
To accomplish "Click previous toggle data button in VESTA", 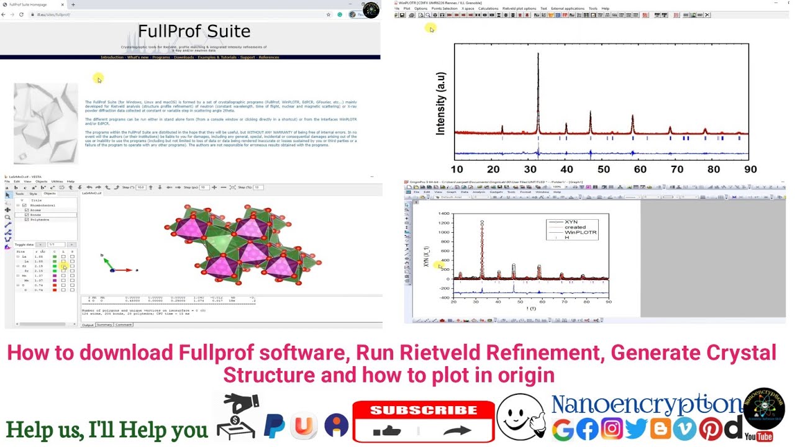I will click(40, 245).
